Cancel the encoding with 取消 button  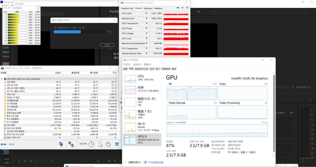click(x=107, y=45)
